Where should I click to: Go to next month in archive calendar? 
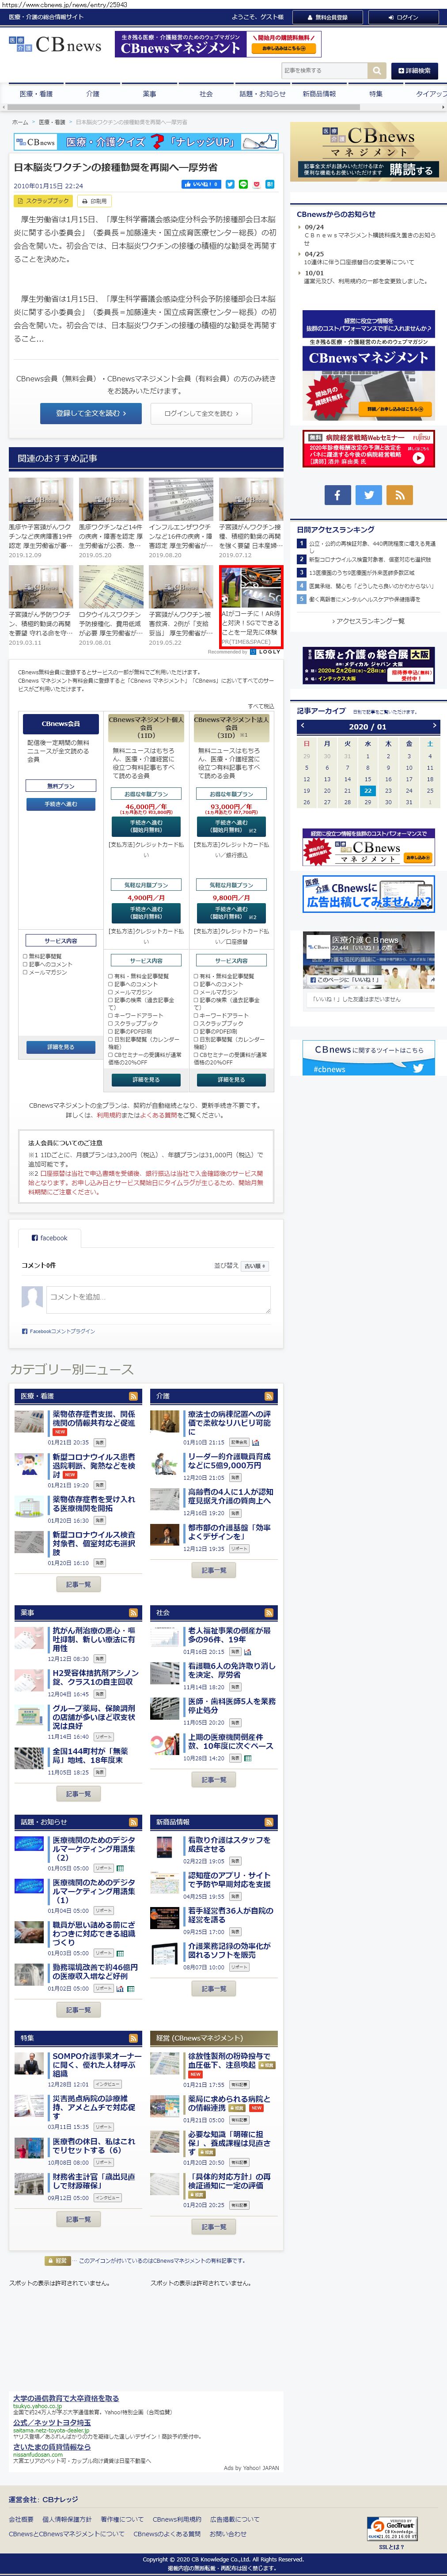(x=434, y=726)
